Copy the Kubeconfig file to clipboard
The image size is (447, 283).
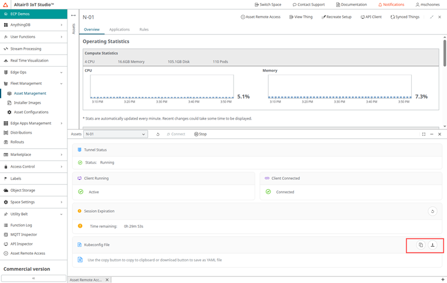tap(421, 245)
